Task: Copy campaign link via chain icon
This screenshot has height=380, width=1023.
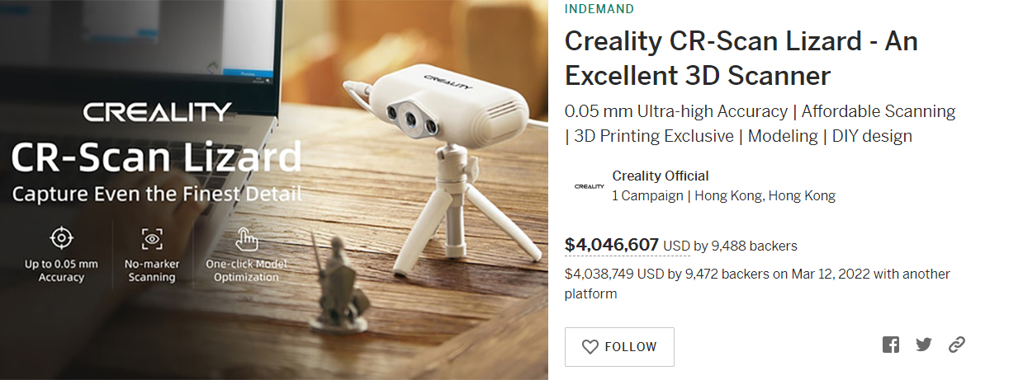Action: coord(957,345)
